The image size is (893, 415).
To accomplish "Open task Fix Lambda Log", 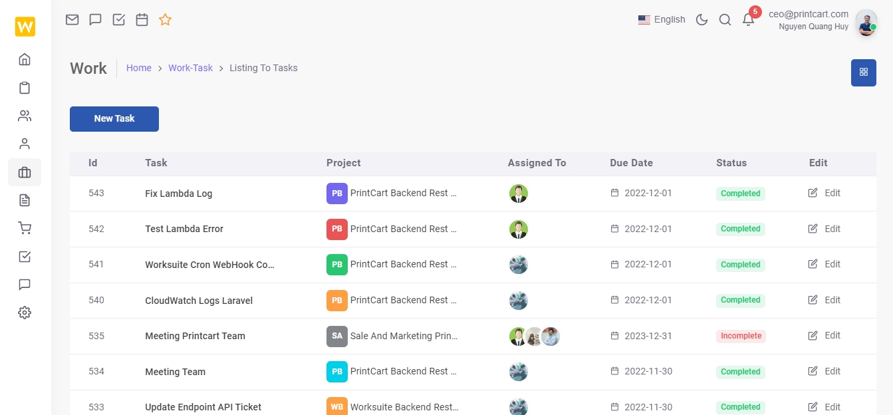I will point(178,194).
